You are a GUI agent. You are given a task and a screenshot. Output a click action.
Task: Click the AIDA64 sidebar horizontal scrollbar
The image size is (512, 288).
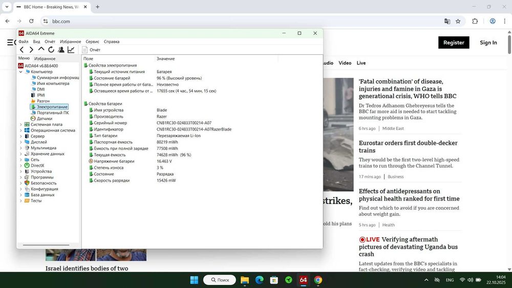pos(46,245)
